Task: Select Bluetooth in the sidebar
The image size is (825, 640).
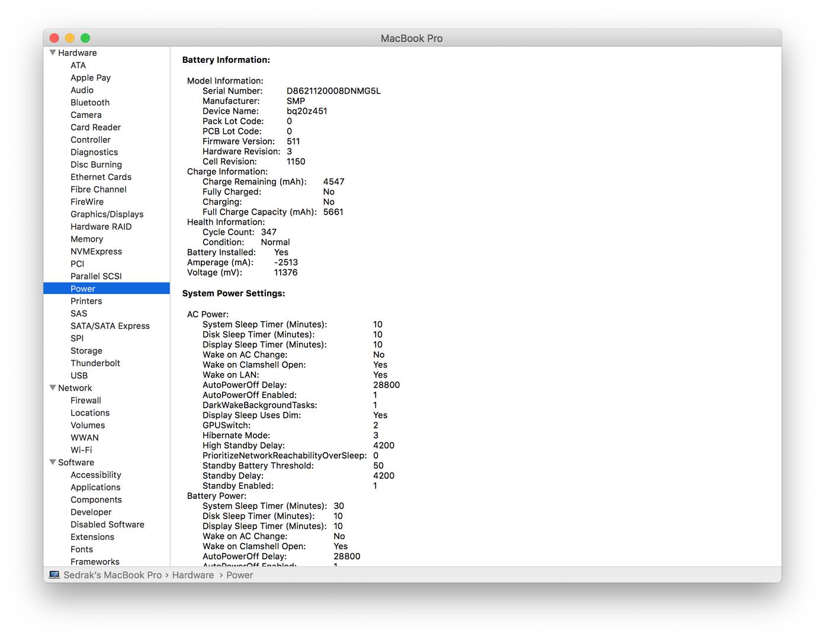Action: pos(90,103)
